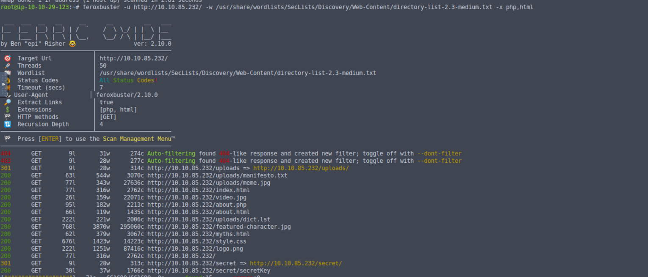Click the wordlist path value in the config table
This screenshot has width=648, height=277.
pyautogui.click(x=238, y=73)
